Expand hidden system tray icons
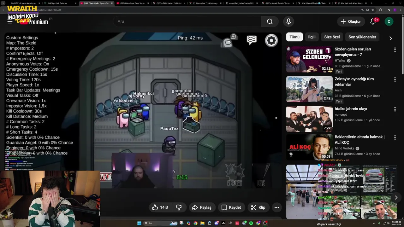404x227 pixels. click(374, 223)
